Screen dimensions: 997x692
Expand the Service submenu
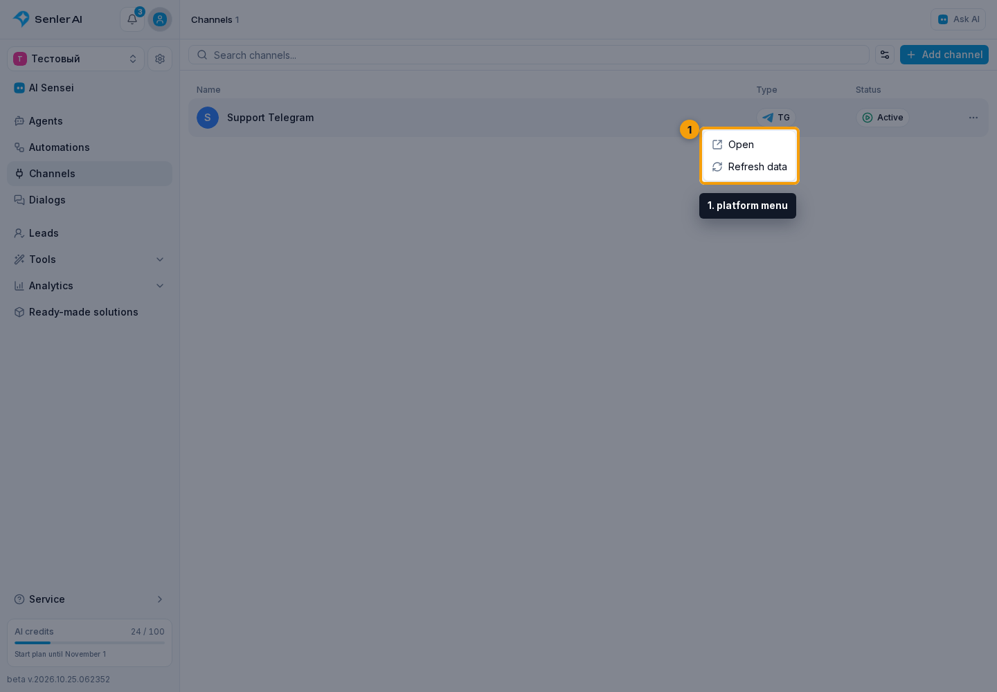tap(90, 599)
